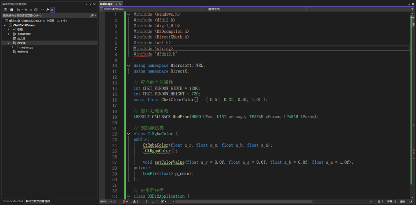
Task: Click the sync with active document icon
Action: tap(26, 10)
